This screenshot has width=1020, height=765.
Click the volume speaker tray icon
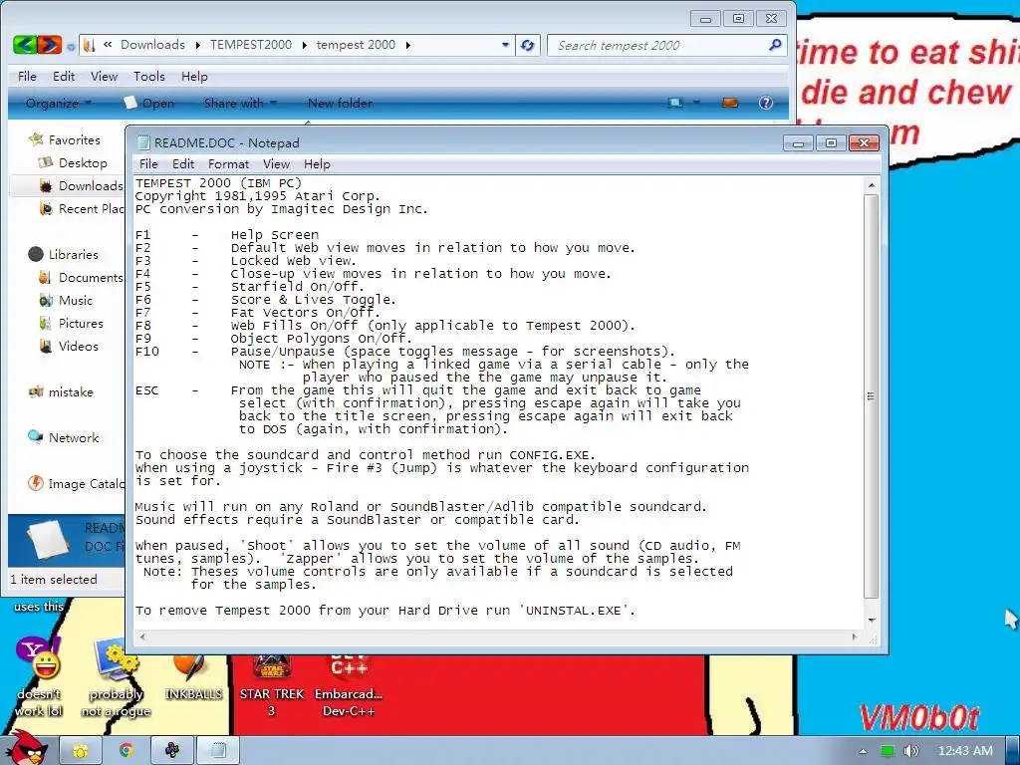pos(910,751)
